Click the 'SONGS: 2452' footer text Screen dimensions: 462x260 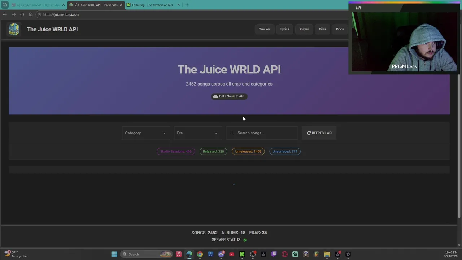204,233
